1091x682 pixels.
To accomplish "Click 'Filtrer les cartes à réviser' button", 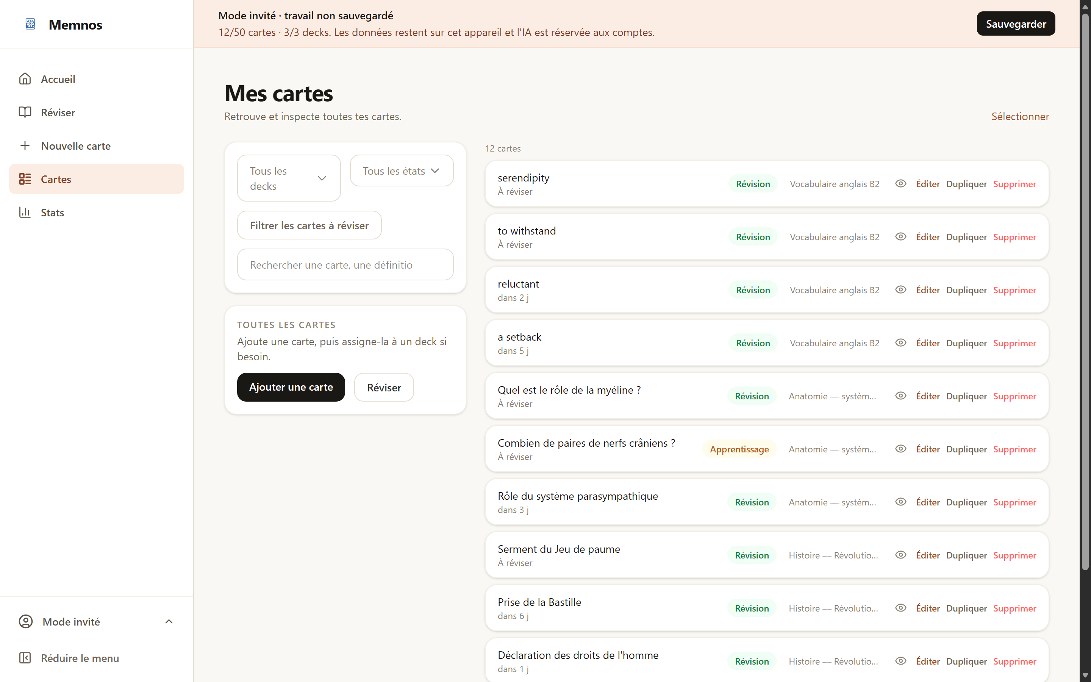I will pos(309,225).
